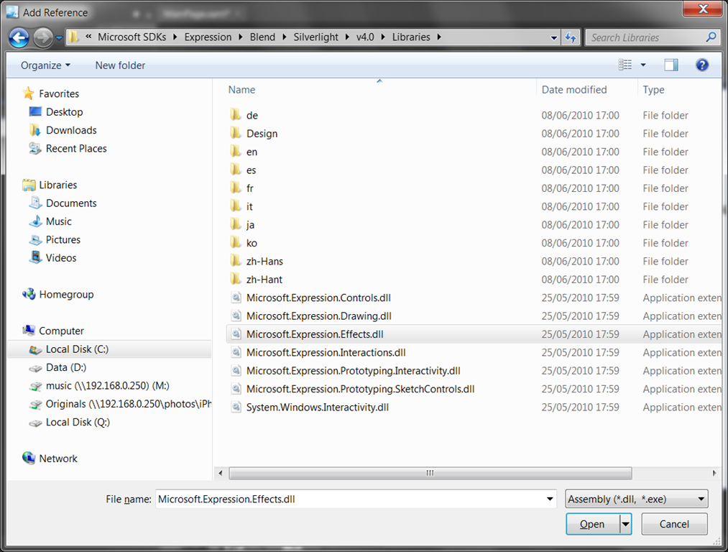728x552 pixels.
Task: Select the zh-Hans folder
Action: [264, 262]
